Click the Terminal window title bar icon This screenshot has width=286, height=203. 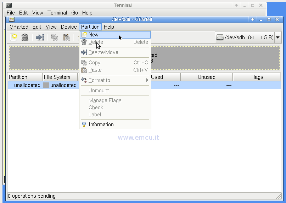pos(9,5)
